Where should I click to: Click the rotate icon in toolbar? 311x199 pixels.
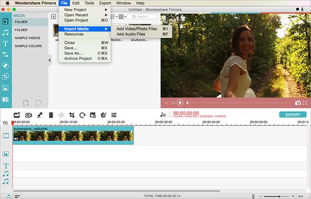[x=82, y=115]
